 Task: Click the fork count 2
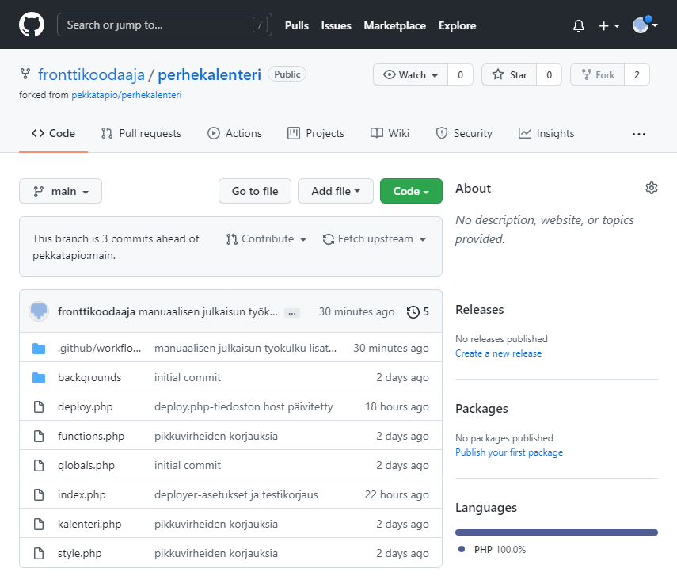[x=637, y=74]
